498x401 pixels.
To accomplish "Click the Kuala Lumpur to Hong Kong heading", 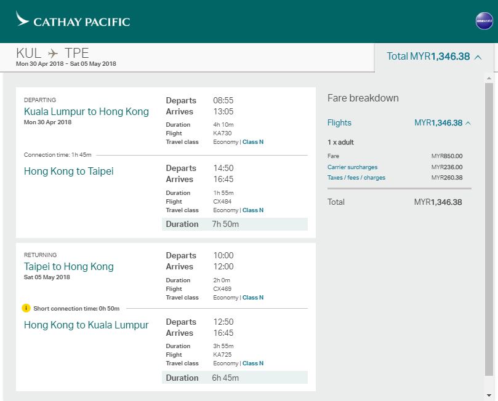I will coord(86,112).
